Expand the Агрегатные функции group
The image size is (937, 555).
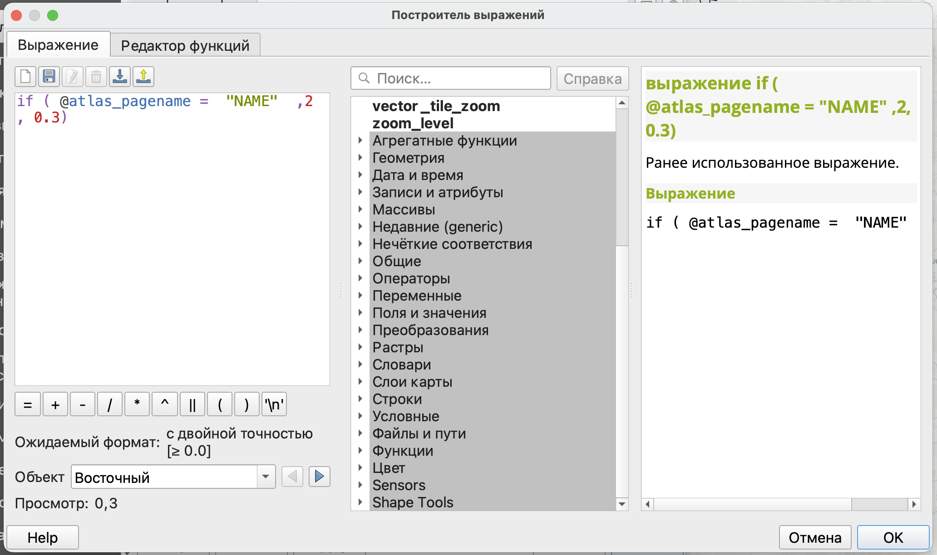[x=360, y=141]
